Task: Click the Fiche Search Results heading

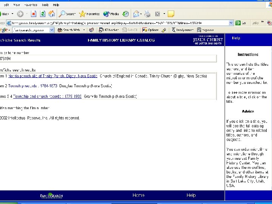Action: pos(20,40)
